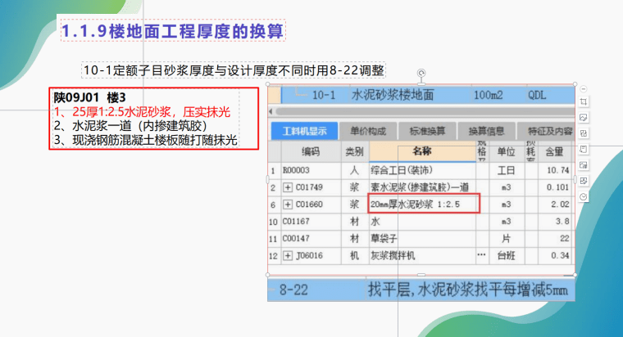Viewport: 623px width, 337px height.
Task: Click the 陕09J01 楼3 heading
Action: click(x=90, y=97)
